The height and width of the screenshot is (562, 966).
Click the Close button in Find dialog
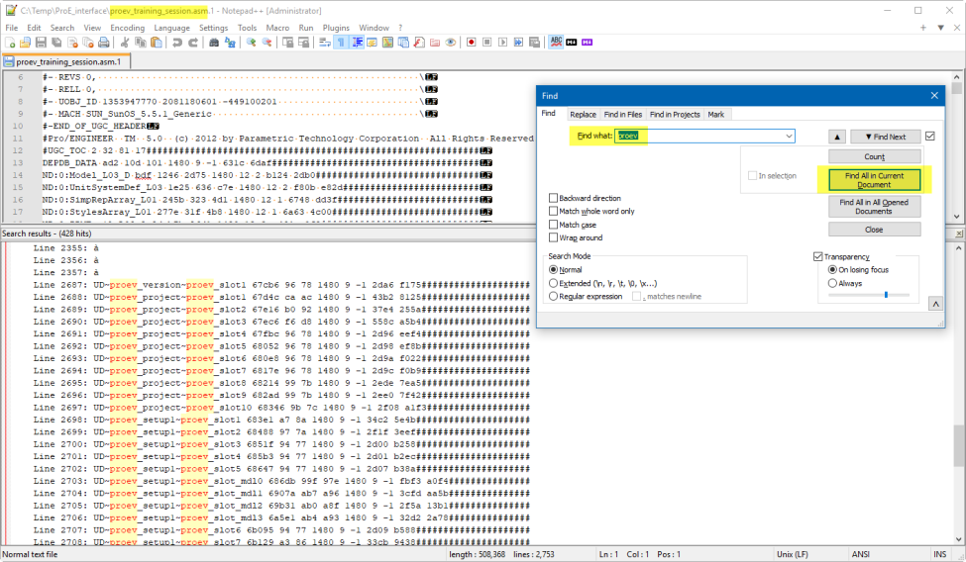coord(874,230)
